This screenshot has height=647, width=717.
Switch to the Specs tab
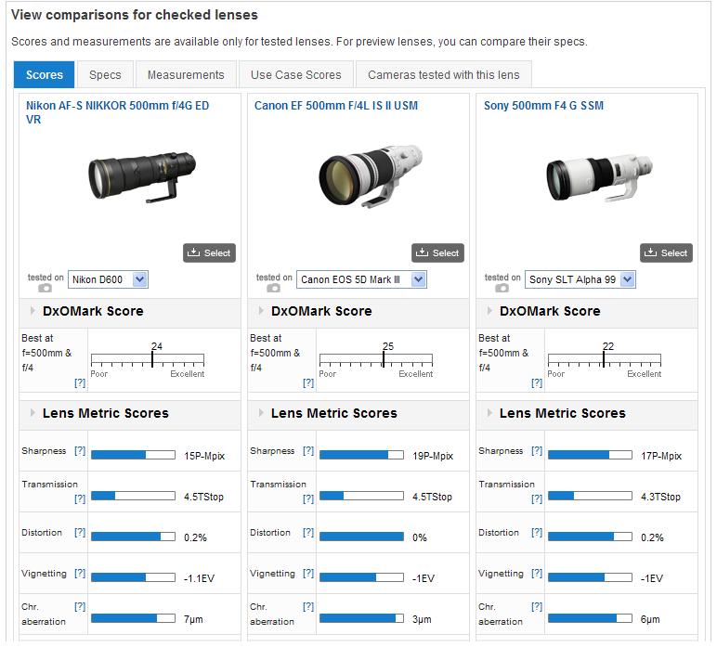click(x=105, y=74)
